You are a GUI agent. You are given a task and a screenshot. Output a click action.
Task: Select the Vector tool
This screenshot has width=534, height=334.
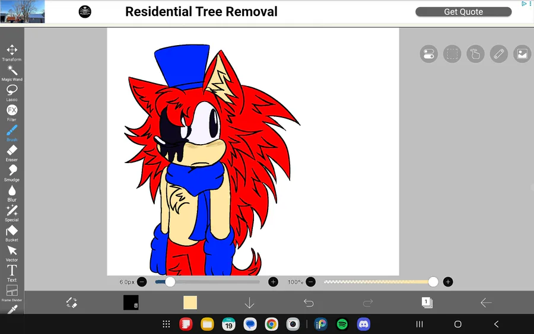coord(12,254)
